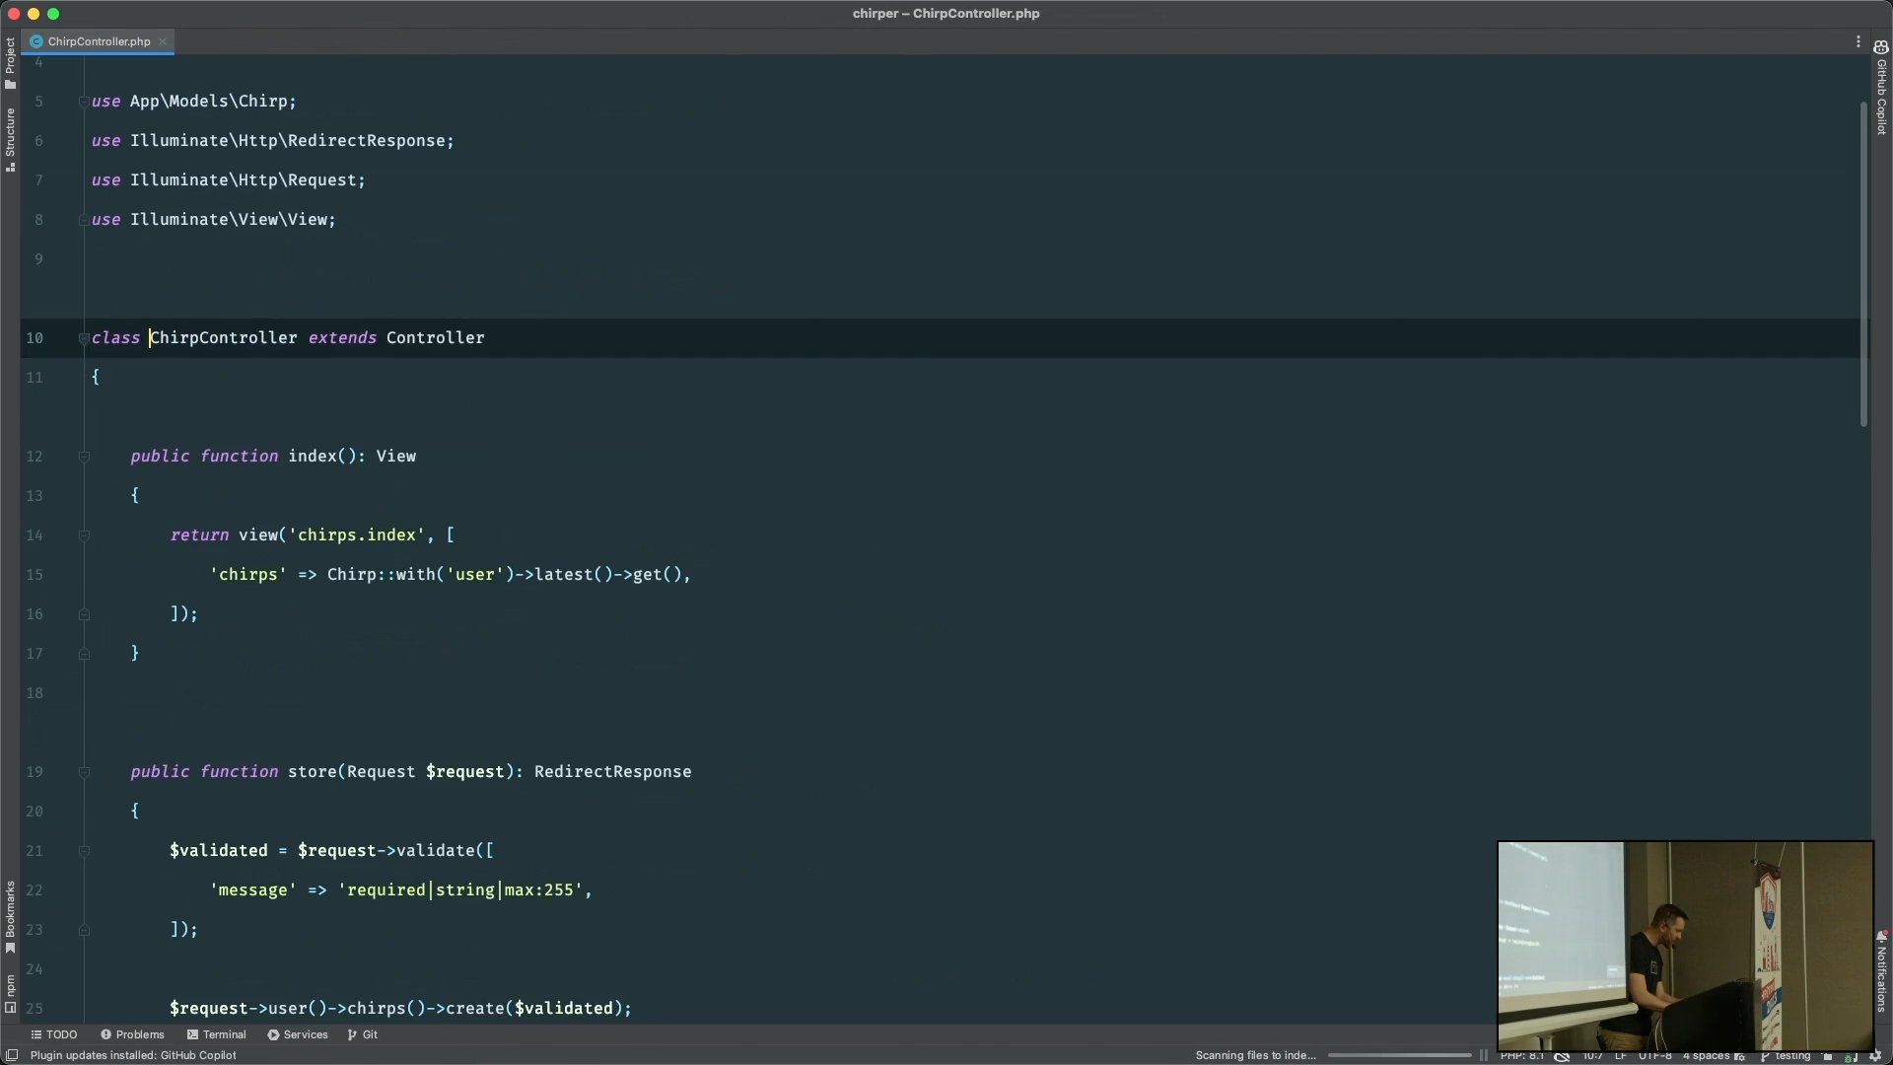Viewport: 1893px width, 1065px height.
Task: Click line number 15 in the gutter
Action: coord(35,575)
